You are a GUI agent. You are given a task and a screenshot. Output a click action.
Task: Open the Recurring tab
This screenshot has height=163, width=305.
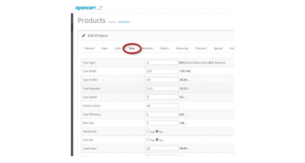tap(182, 48)
